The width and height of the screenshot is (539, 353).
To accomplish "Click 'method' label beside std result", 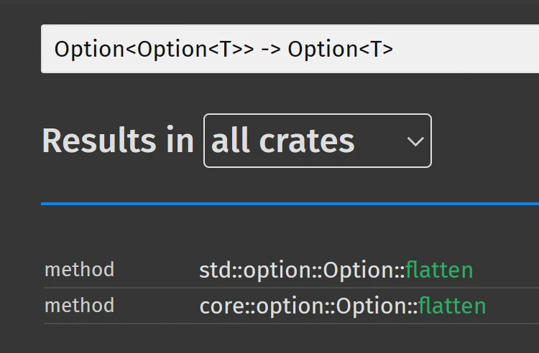I will click(x=79, y=270).
